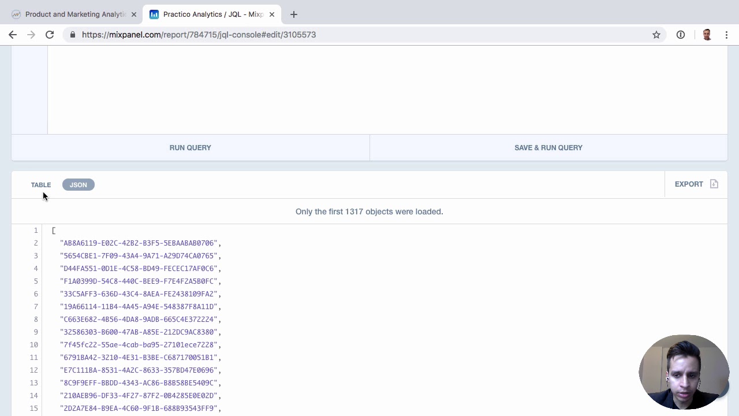Image resolution: width=739 pixels, height=416 pixels.
Task: Click ID 210AEB96-DF33-4F27-87F2-0B4285E0E02D
Action: (x=139, y=396)
